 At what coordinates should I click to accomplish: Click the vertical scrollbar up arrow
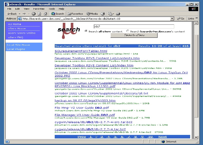click(x=196, y=23)
